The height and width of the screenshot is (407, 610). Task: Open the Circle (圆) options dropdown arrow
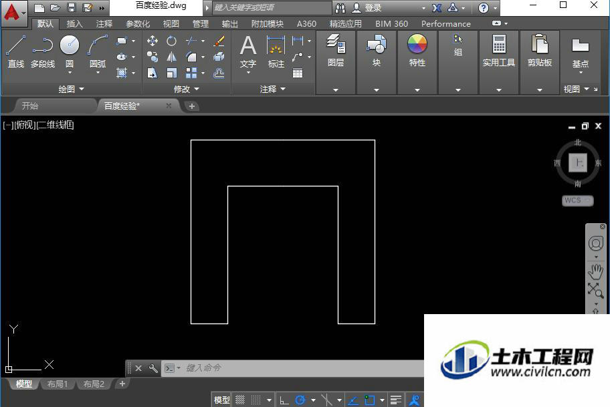(x=70, y=73)
